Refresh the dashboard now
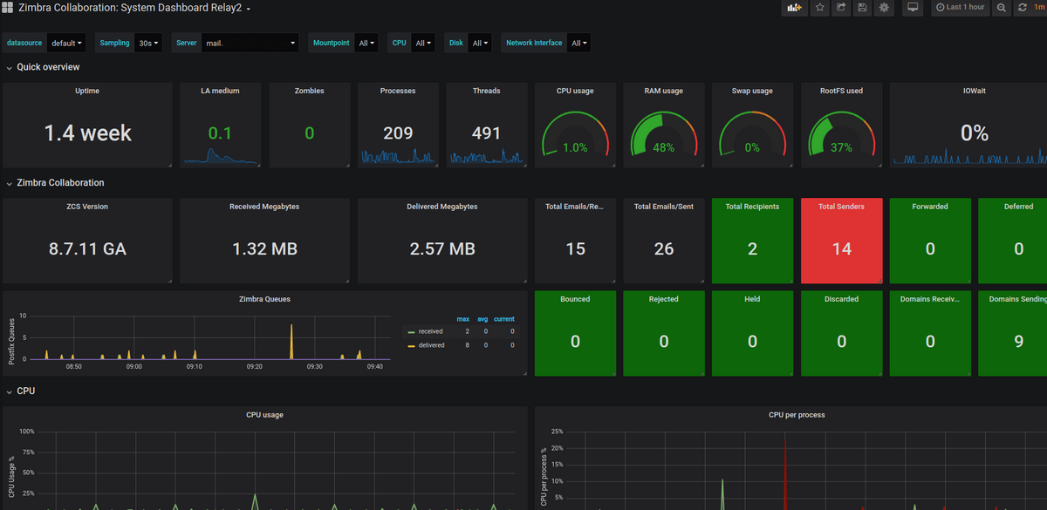Screen dimensions: 1047x510 click(x=1023, y=8)
